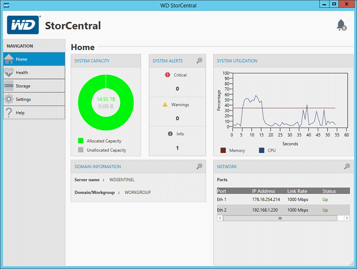
Task: Select Home in navigation
Action: point(34,59)
